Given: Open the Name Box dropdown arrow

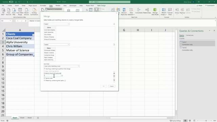Looking at the screenshot, I should 10,21.
